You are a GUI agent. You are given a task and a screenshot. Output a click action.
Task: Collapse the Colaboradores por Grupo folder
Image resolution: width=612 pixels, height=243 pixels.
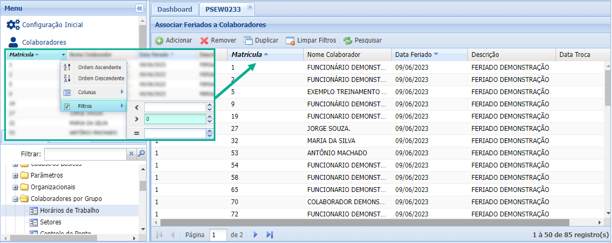pyautogui.click(x=15, y=199)
